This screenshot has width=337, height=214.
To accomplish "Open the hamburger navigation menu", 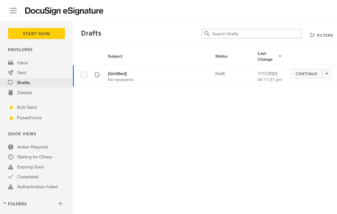I will point(13,11).
